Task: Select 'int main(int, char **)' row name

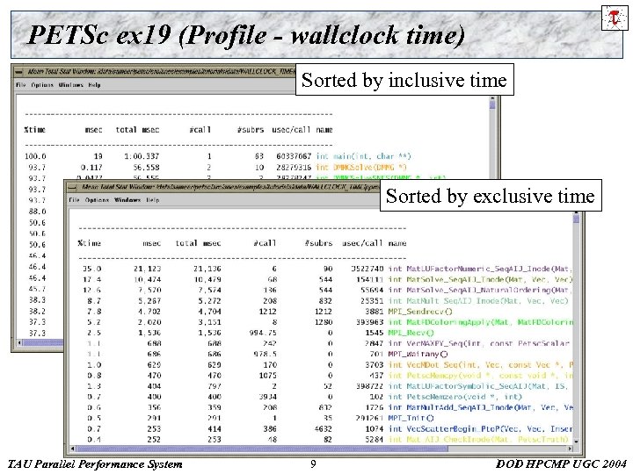Action: tap(363, 156)
